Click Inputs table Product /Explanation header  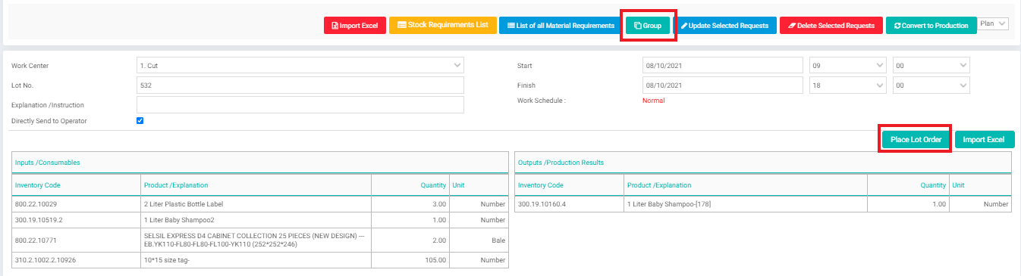pyautogui.click(x=256, y=185)
